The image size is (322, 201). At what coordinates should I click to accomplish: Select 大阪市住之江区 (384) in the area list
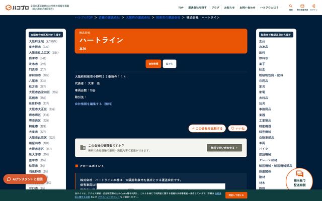[44, 53]
